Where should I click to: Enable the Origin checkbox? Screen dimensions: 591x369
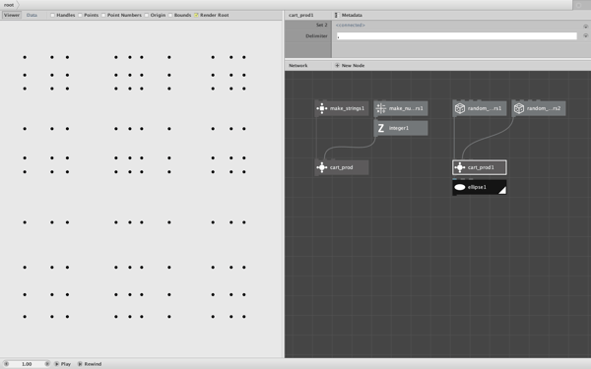tap(147, 15)
